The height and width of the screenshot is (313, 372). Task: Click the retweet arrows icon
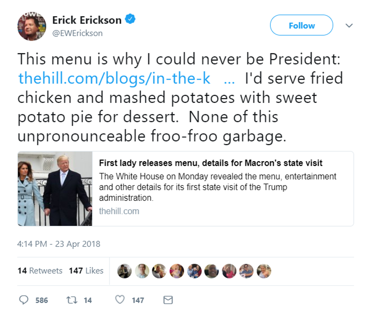72,300
